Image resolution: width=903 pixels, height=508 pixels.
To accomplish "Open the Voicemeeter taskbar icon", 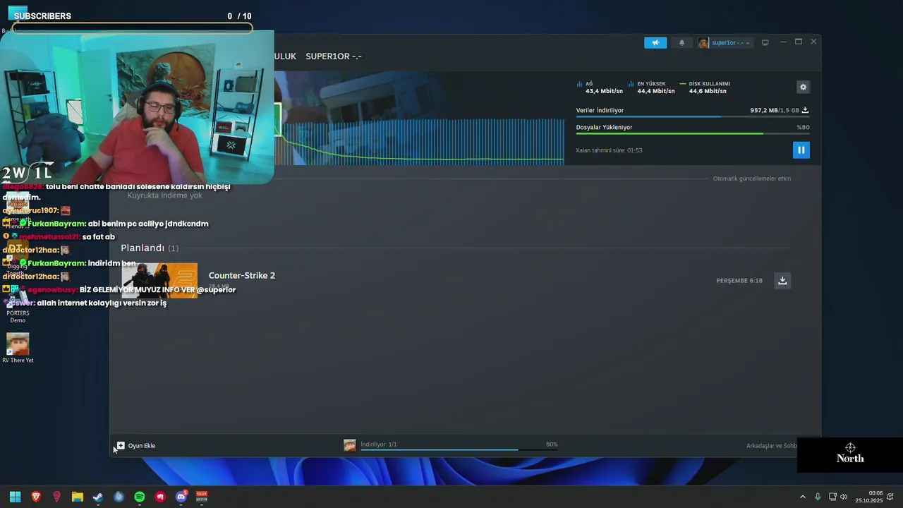I will tap(202, 497).
